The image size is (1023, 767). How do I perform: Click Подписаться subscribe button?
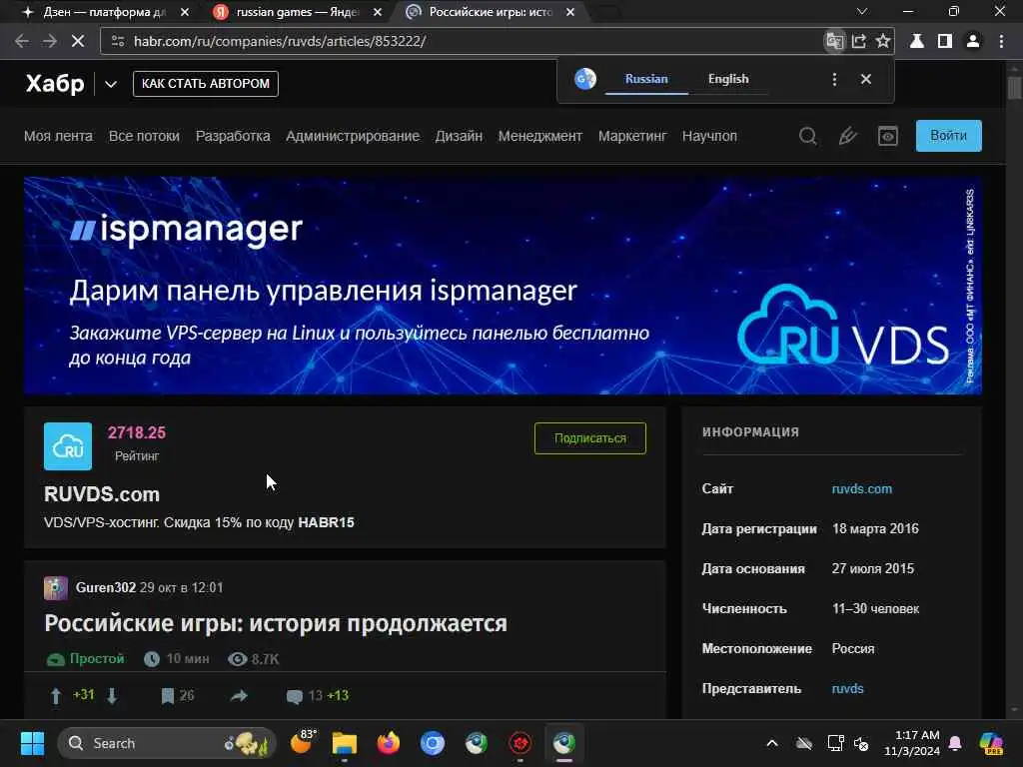(x=589, y=438)
